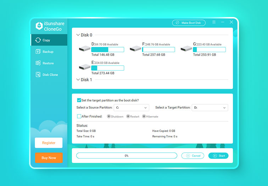Click the Copy sync-arrows icon
The image size is (268, 186).
[x=38, y=40]
